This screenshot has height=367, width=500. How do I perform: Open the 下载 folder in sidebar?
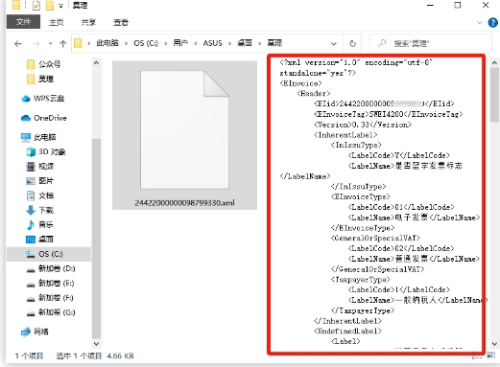pyautogui.click(x=39, y=210)
